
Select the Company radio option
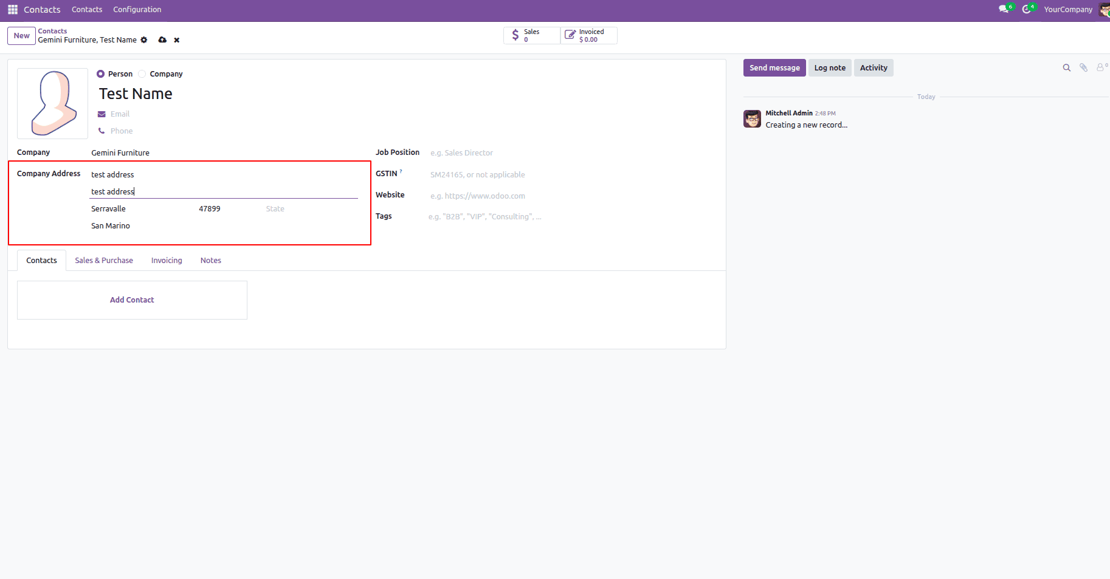point(142,74)
